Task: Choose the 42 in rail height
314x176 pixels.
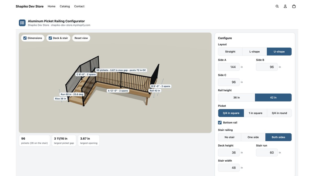Action: click(273, 98)
